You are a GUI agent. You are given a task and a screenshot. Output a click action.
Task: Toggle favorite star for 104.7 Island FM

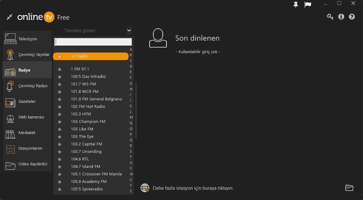60,167
